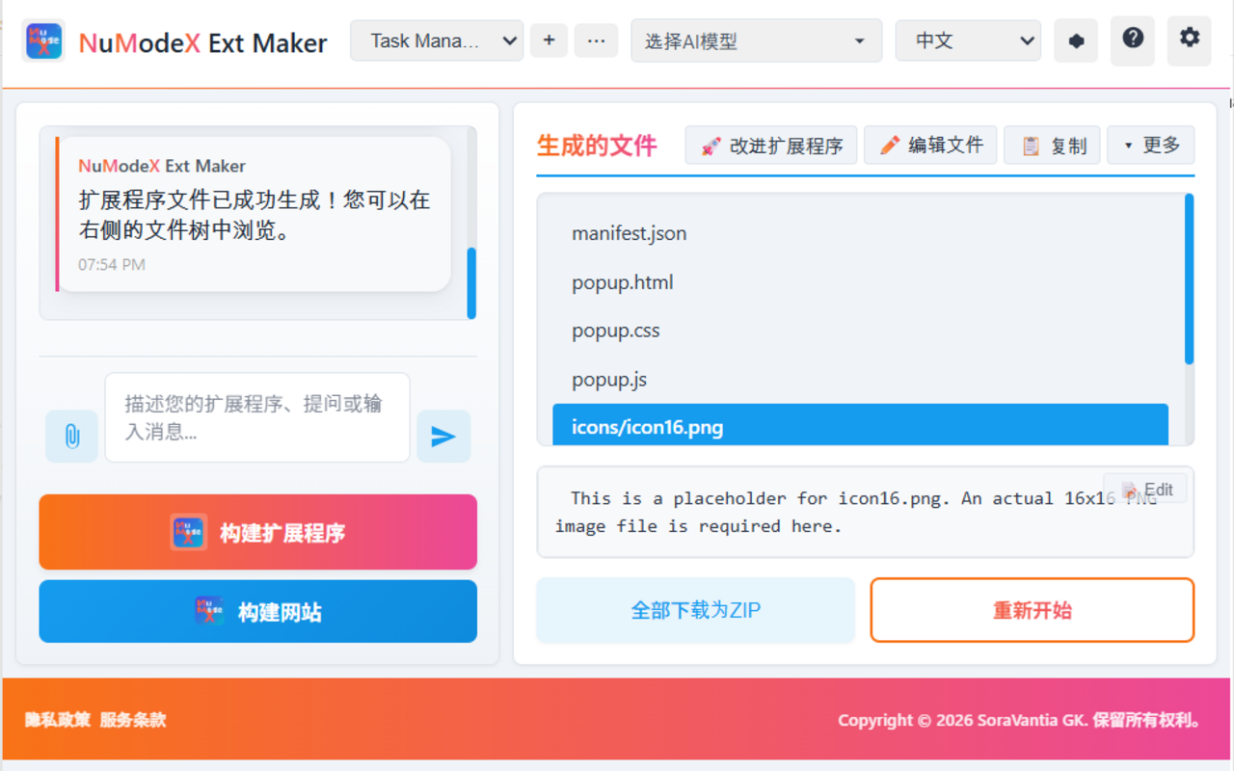Select popup.html in the file list
Viewport: 1234px width, 771px height.
623,281
